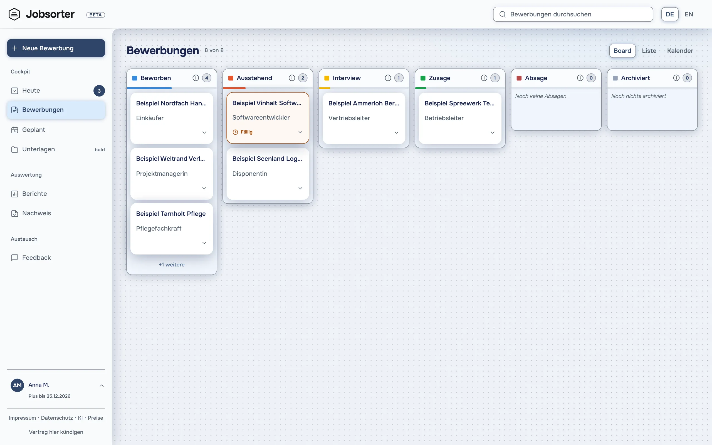Click the blue Beworben color square
The image size is (712, 445).
coord(134,78)
